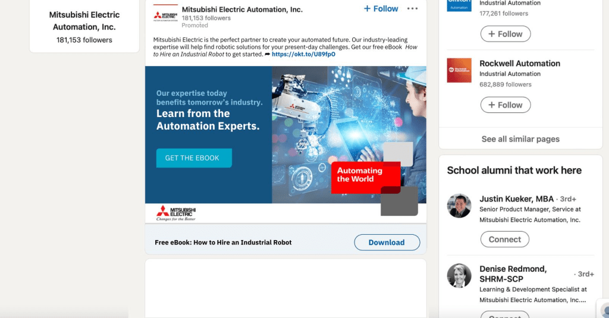Screen dimensions: 609x318
Task: Click the Mitsubishi Electric logo below the ad image
Action: [176, 213]
